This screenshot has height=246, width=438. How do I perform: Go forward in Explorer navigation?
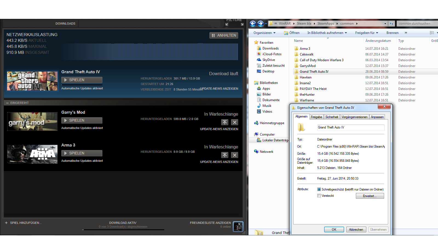coord(260,24)
